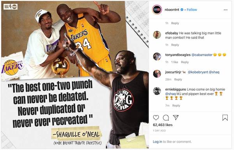Like the post with the heart icon
Screen dimensions: 234x150
tap(156, 118)
